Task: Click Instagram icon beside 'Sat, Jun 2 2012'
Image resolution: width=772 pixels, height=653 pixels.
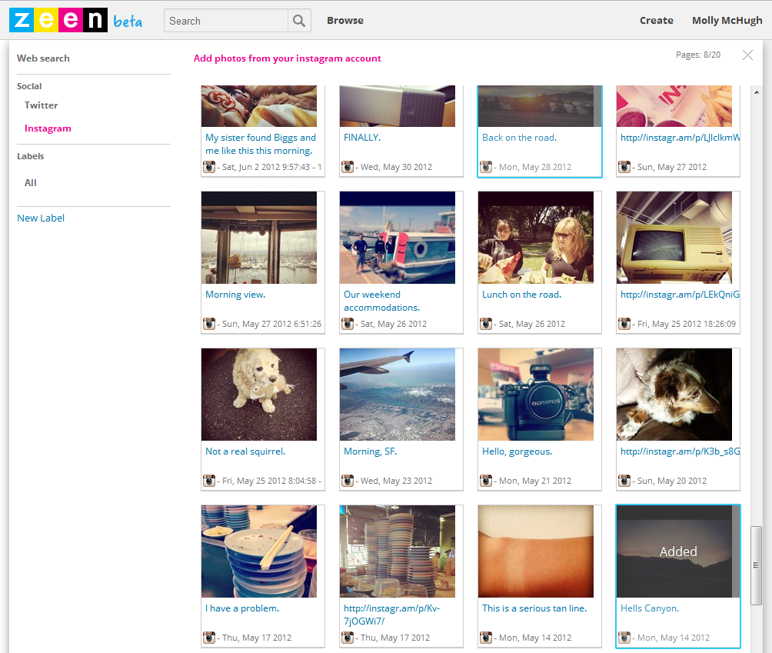Action: pos(209,167)
